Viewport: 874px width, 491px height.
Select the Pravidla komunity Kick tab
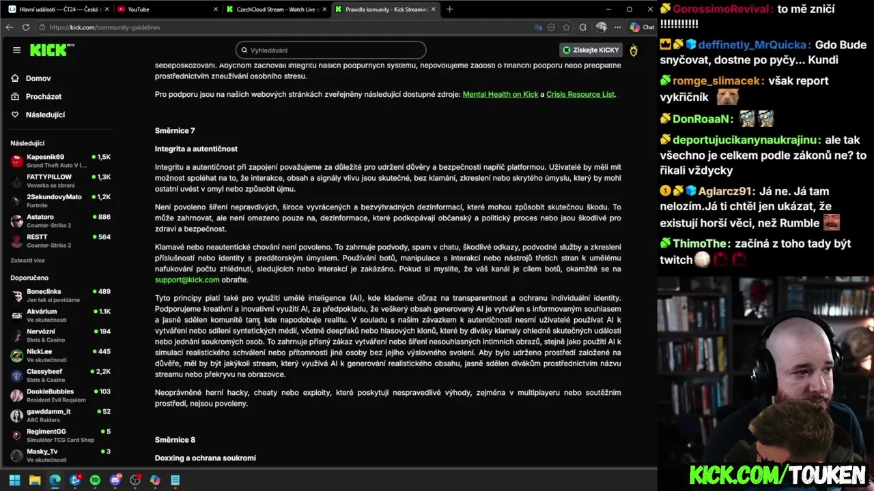pyautogui.click(x=384, y=9)
